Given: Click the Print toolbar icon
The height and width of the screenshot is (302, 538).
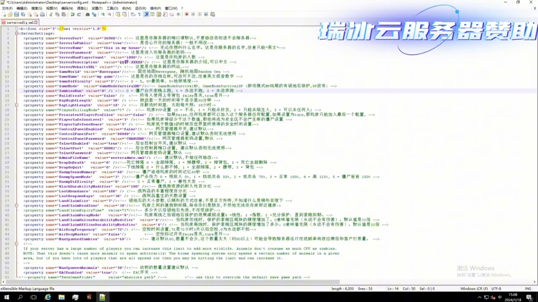Looking at the screenshot, I should [42, 14].
